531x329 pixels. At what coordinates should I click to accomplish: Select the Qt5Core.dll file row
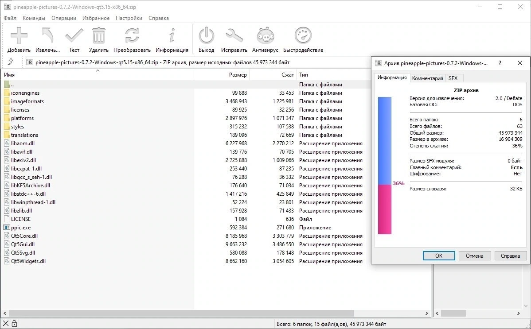pos(183,236)
